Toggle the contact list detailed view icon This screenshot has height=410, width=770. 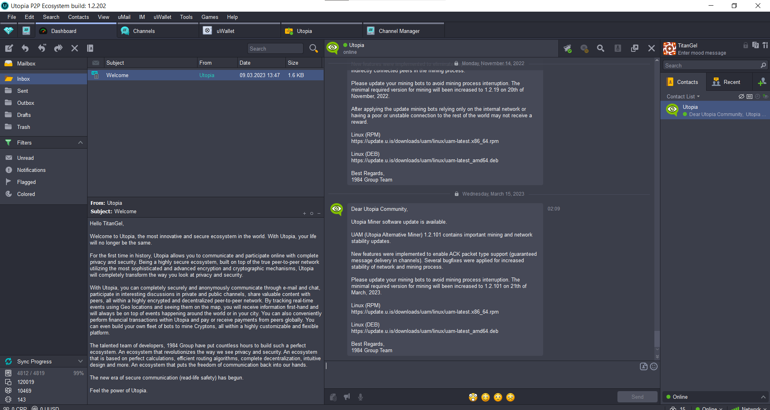tap(750, 96)
